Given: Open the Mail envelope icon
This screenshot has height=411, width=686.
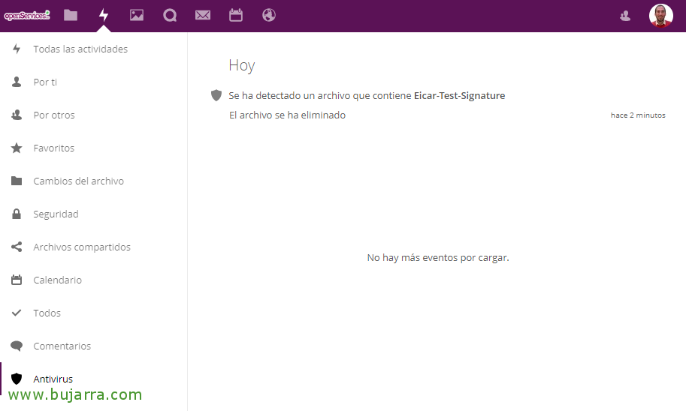Looking at the screenshot, I should coord(203,15).
